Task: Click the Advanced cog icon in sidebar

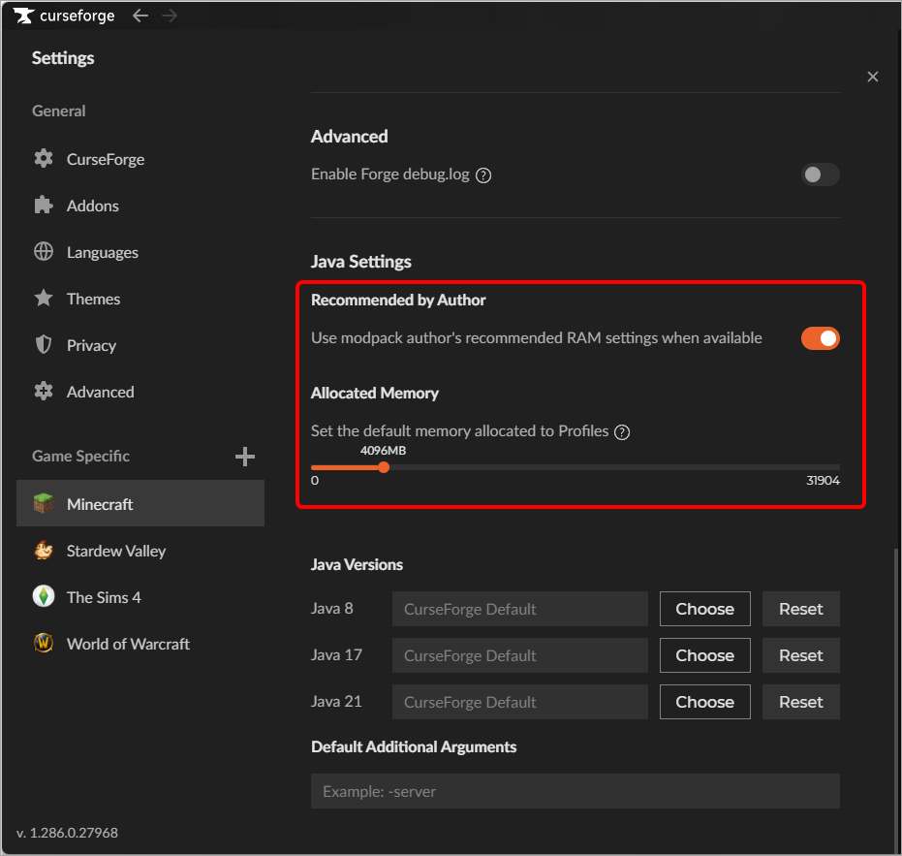Action: (44, 392)
